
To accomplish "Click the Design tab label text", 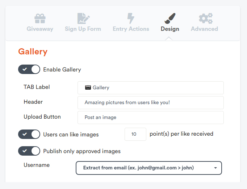I will (170, 29).
